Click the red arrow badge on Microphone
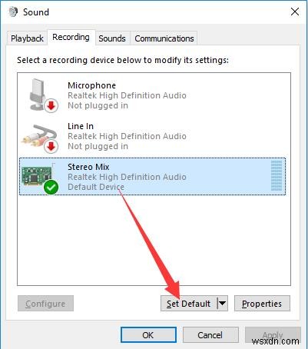 tap(51, 105)
